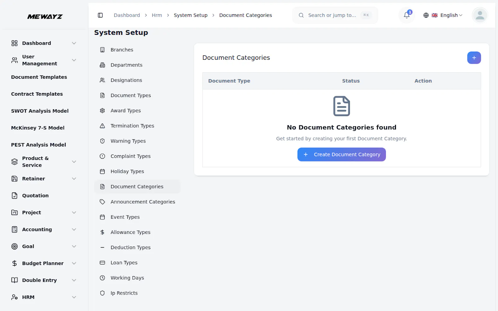Image resolution: width=498 pixels, height=311 pixels.
Task: Click the Loan Types card icon
Action: [x=102, y=263]
